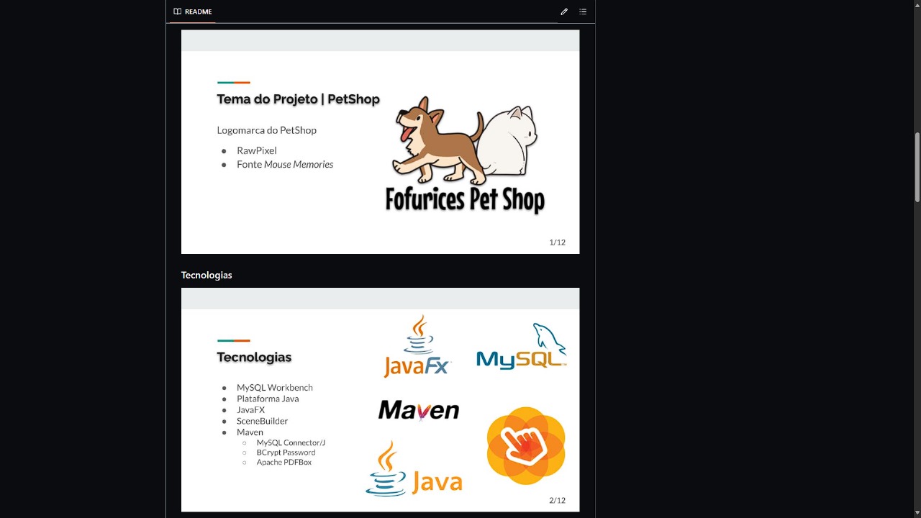Open the README outline list icon
The width and height of the screenshot is (921, 518).
(x=583, y=12)
